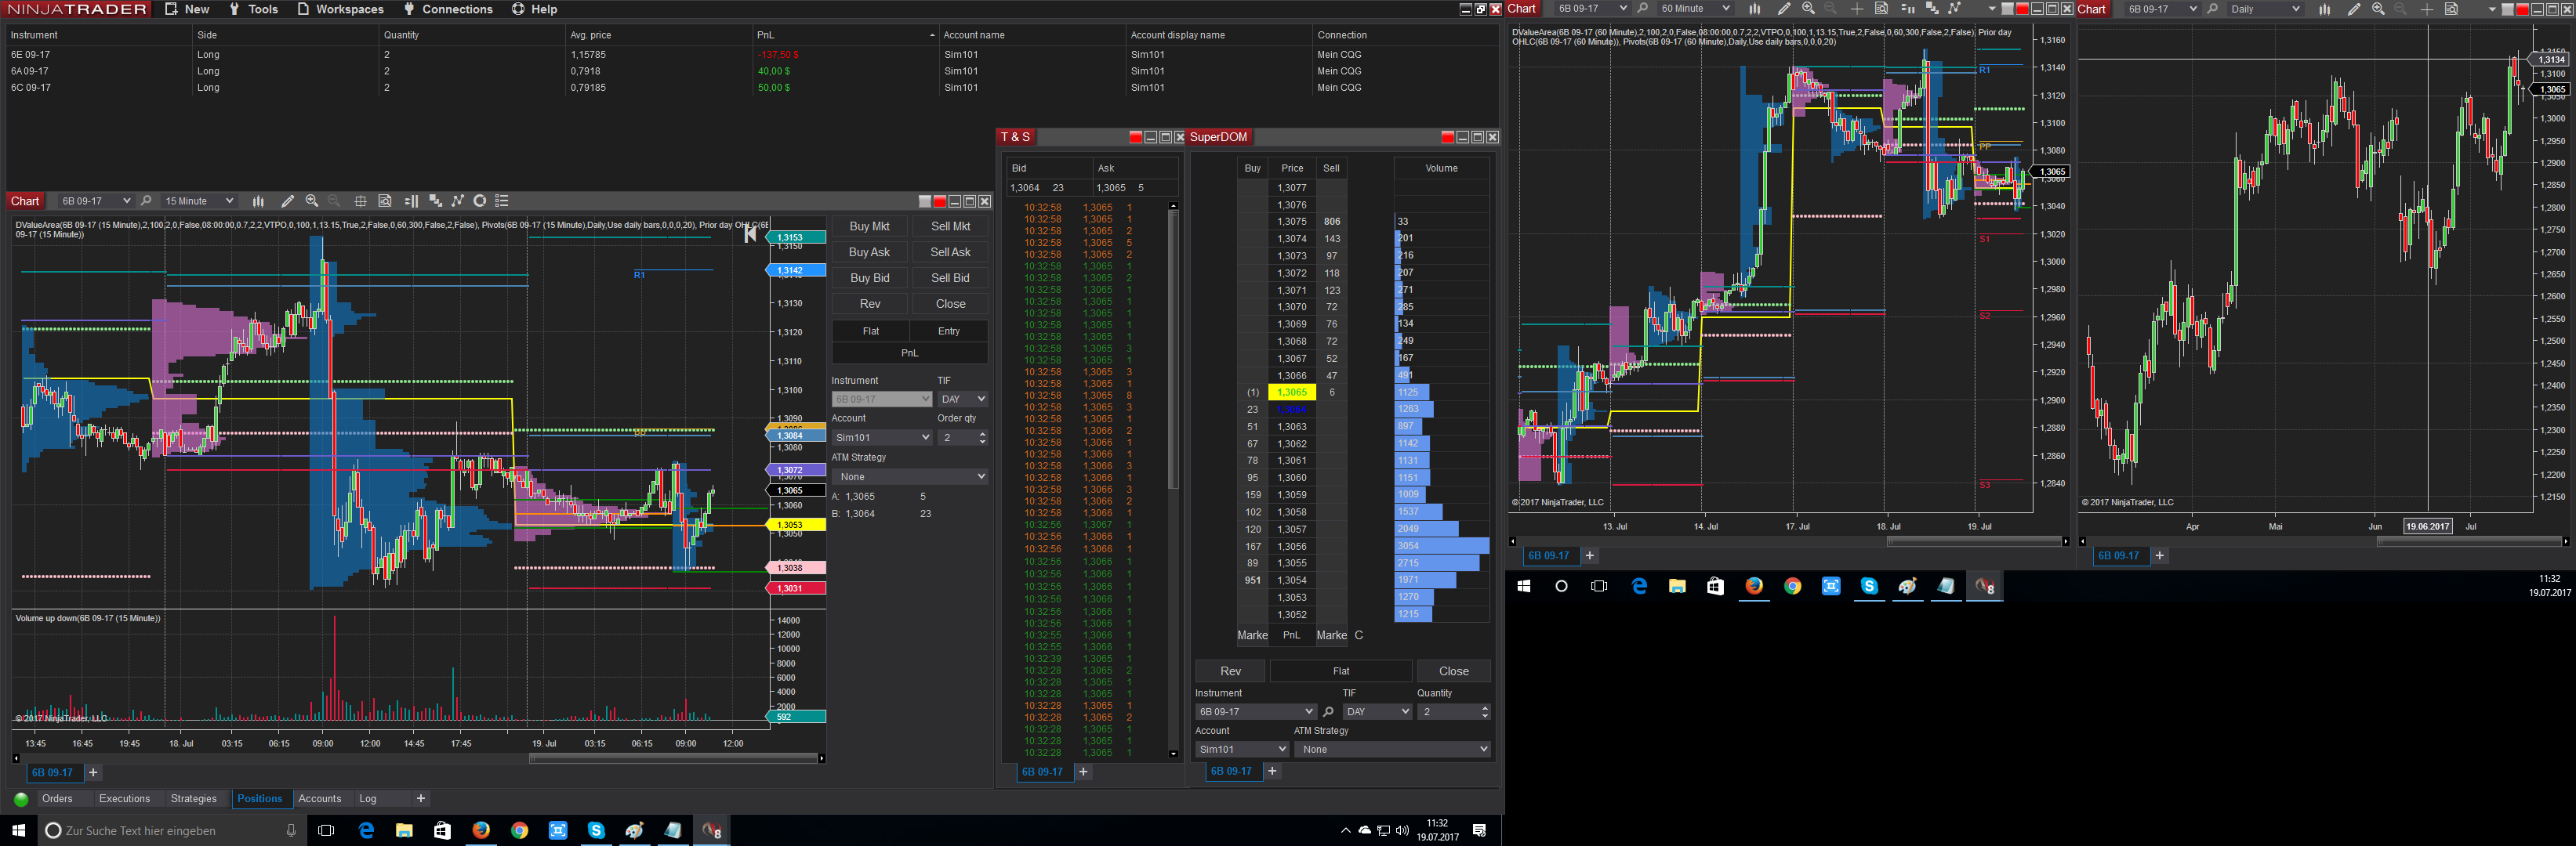Click the Quantity field in SuperDOM
The width and height of the screenshot is (2576, 846).
click(1453, 712)
